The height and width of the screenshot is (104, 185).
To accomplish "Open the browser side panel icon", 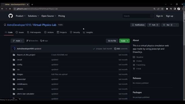I will 175,9.
